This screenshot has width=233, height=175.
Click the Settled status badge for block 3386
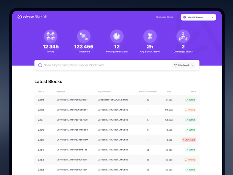190,130
